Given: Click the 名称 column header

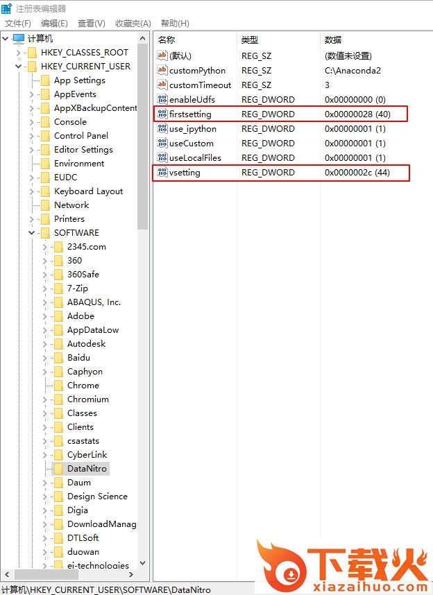Looking at the screenshot, I should tap(167, 40).
